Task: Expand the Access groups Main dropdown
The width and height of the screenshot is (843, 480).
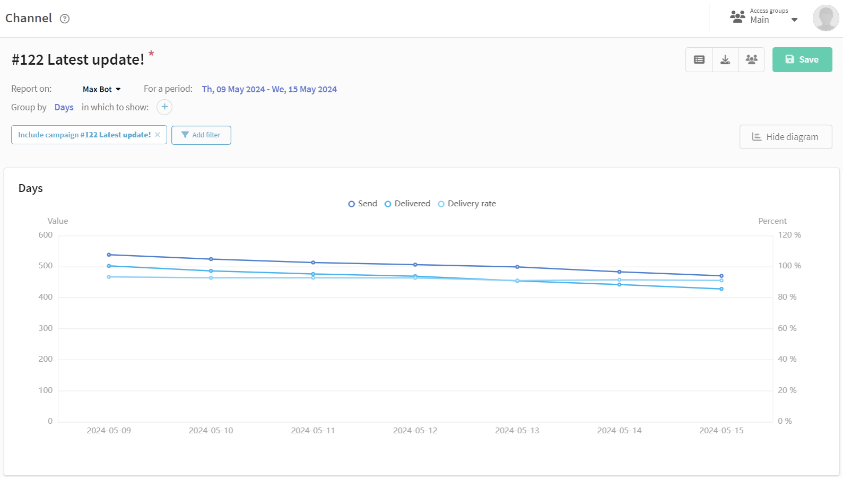Action: [794, 20]
